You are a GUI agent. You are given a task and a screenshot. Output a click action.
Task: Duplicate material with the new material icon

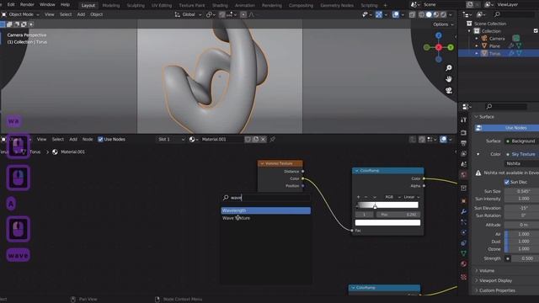tap(255, 140)
